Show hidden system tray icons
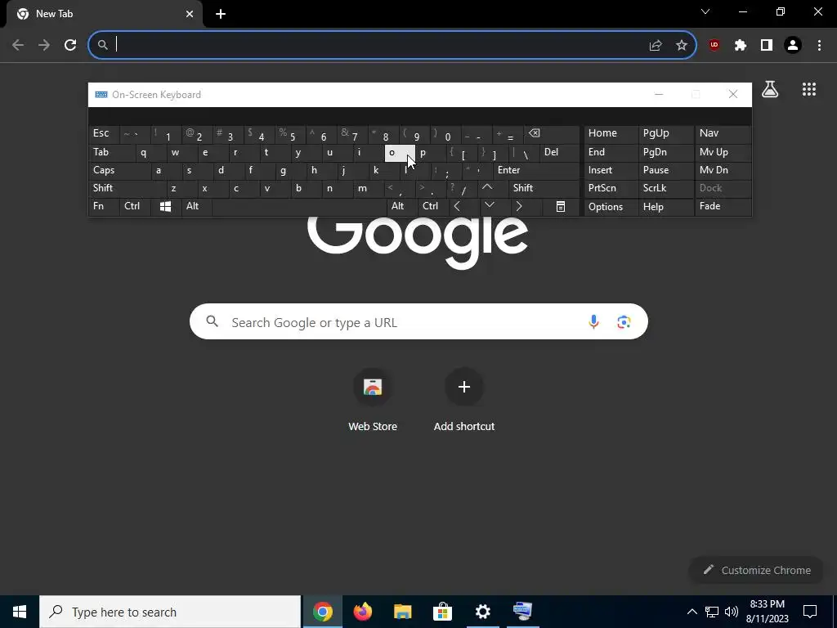This screenshot has width=837, height=628. 692,612
